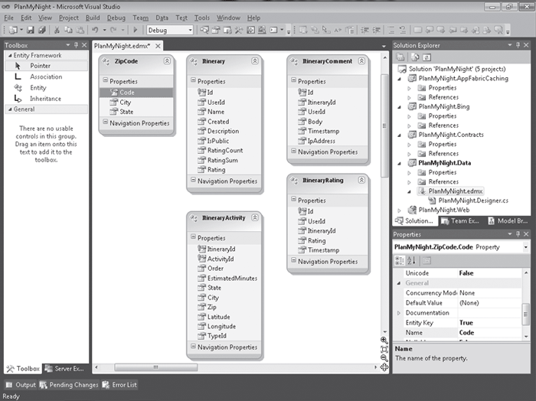Viewport: 536px width, 401px height.
Task: Collapse the ItineraryActivity entity with chevron
Action: coord(255,217)
